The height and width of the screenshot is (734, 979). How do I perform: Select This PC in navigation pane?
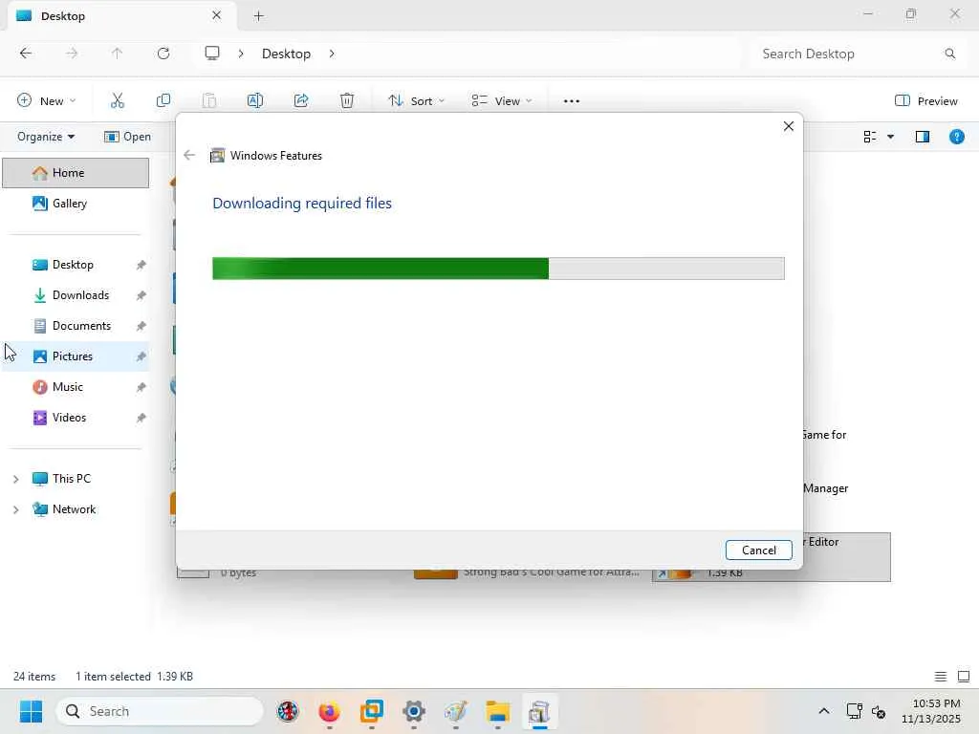pos(71,478)
